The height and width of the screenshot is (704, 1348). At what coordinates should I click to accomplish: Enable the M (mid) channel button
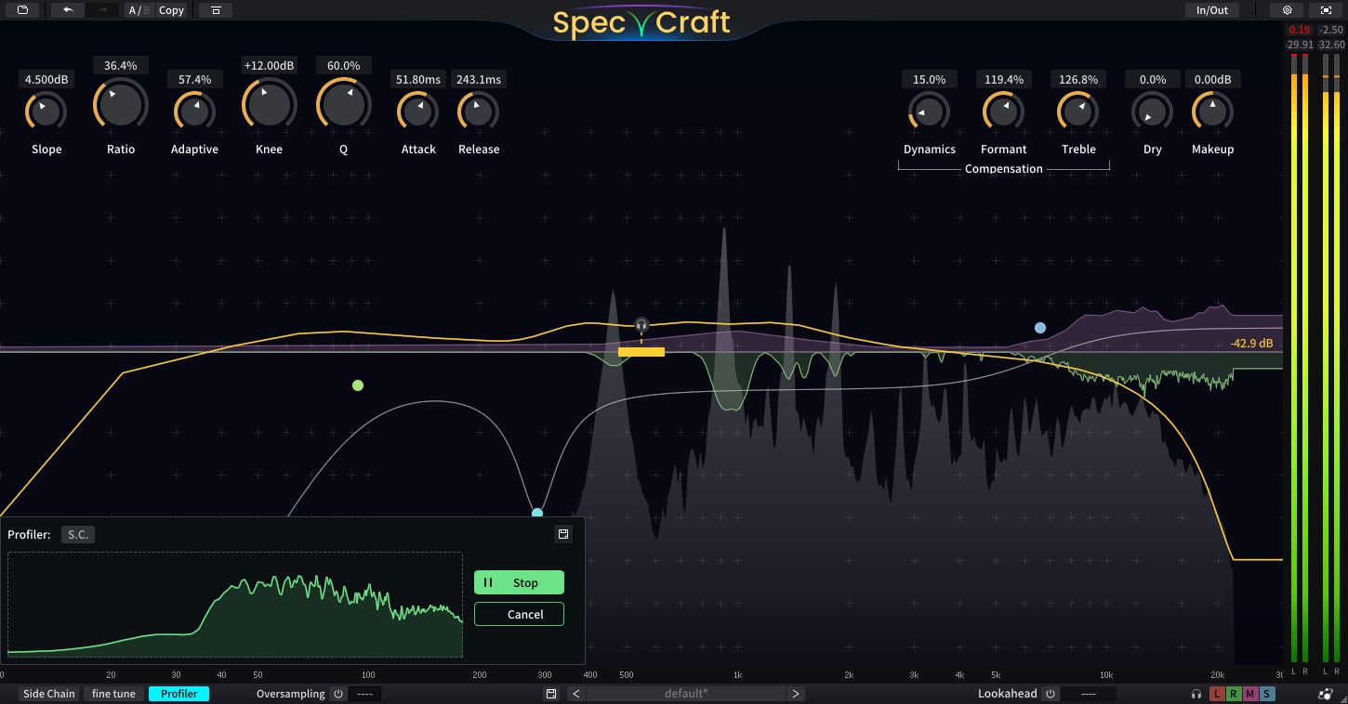pos(1250,694)
